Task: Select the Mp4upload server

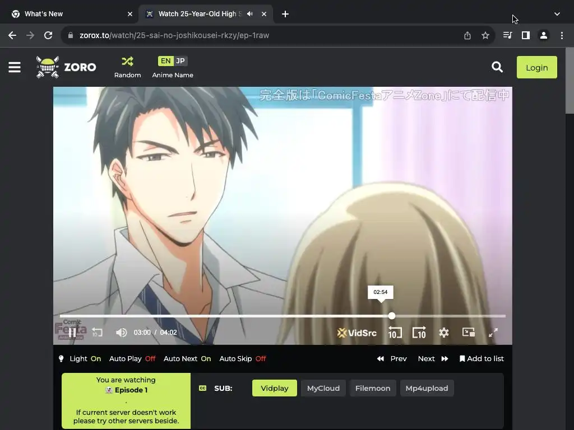Action: point(427,388)
